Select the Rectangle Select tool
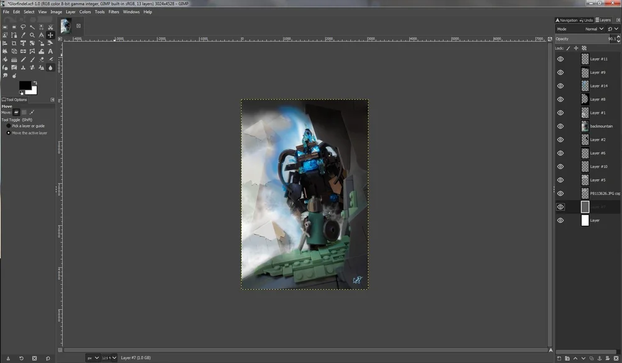Screen dimensions: 622x363 tap(6, 27)
